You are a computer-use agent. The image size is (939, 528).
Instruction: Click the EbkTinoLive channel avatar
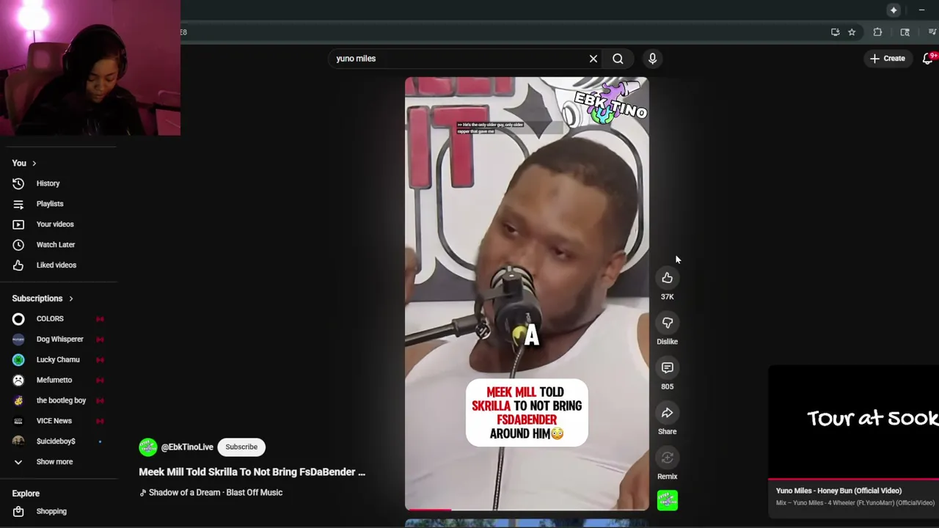(x=148, y=447)
